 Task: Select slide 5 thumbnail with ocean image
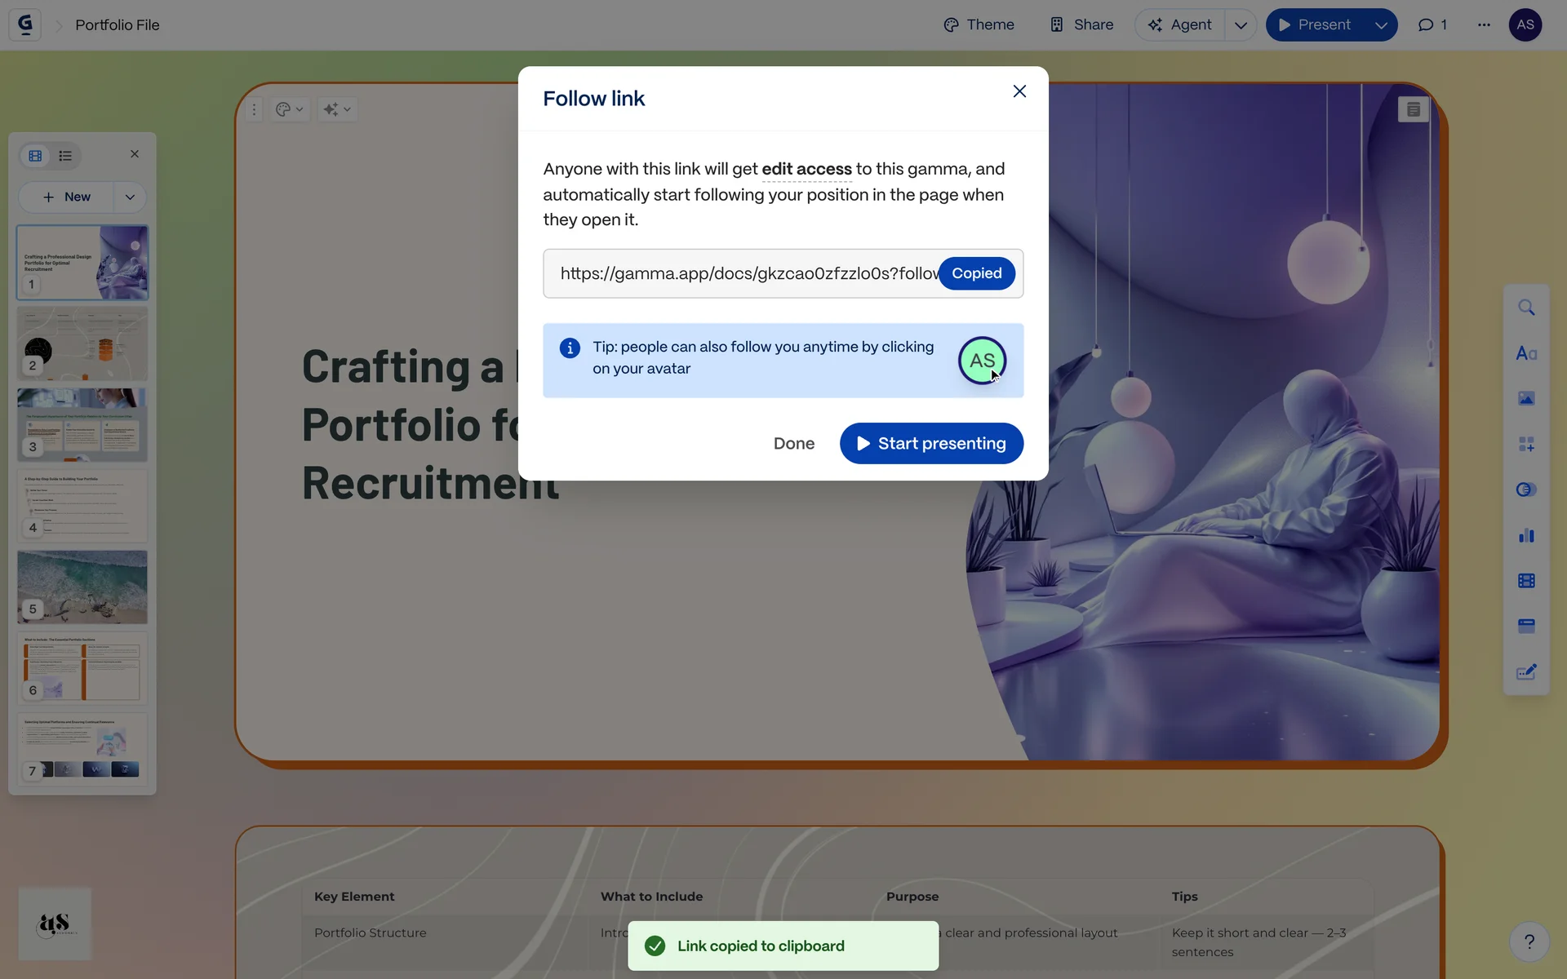pos(82,587)
